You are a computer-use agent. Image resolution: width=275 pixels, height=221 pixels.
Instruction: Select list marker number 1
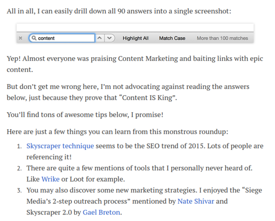[x=19, y=146]
